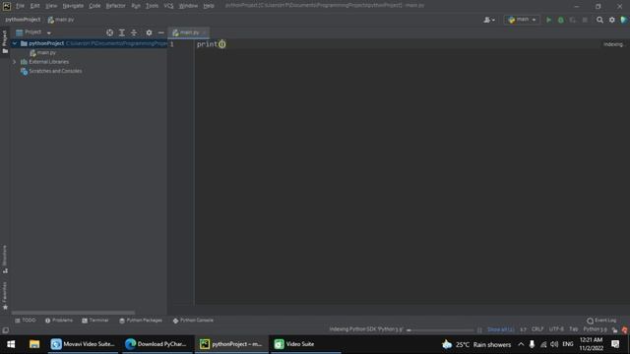Image resolution: width=630 pixels, height=354 pixels.
Task: Hide the Project tool window
Action: click(x=161, y=32)
